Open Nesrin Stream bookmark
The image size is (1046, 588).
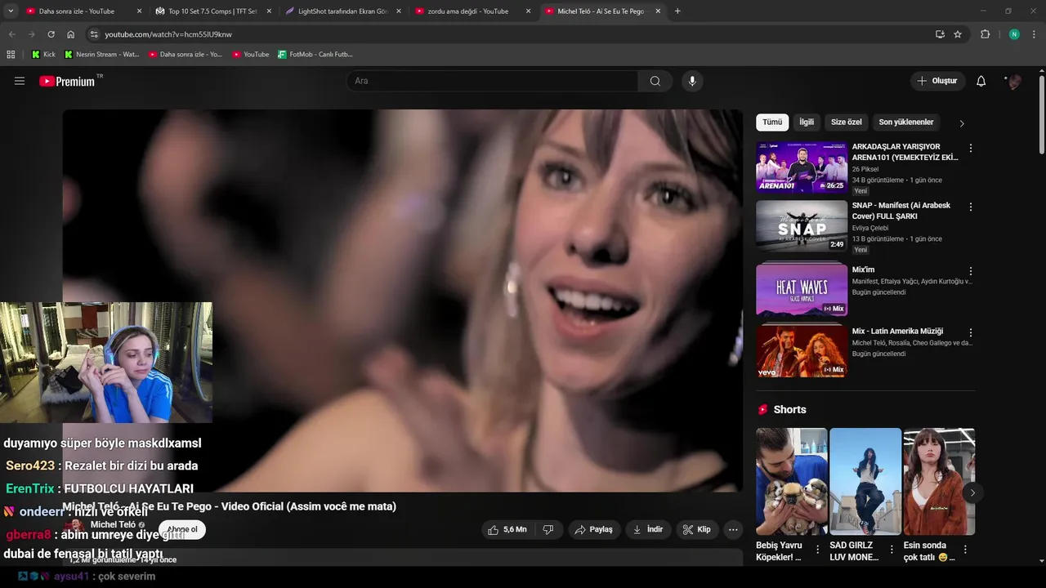click(101, 55)
